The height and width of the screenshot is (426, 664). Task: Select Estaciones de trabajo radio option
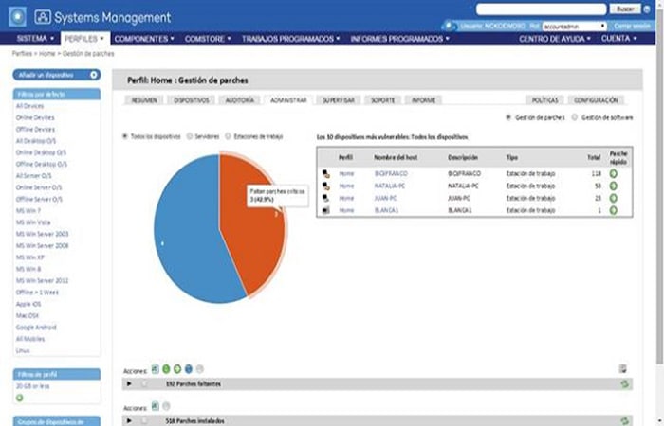click(228, 136)
